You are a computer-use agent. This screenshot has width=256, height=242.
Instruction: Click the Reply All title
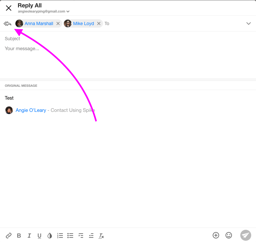pos(30,5)
